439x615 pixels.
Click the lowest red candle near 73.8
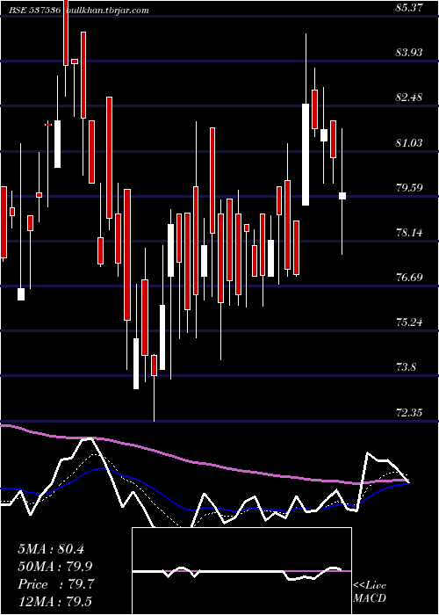[154, 365]
